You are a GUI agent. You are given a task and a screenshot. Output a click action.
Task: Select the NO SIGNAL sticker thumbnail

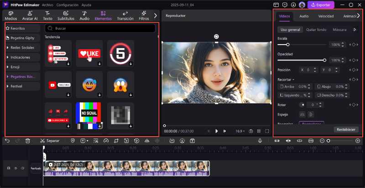(89, 116)
